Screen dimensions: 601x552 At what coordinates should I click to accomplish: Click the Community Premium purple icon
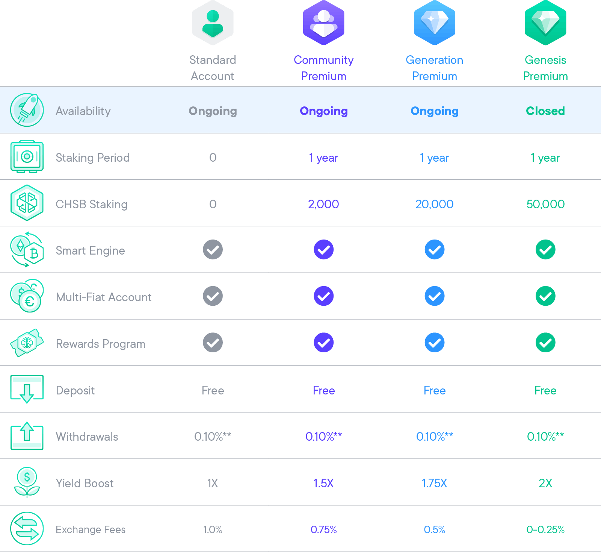(x=324, y=23)
